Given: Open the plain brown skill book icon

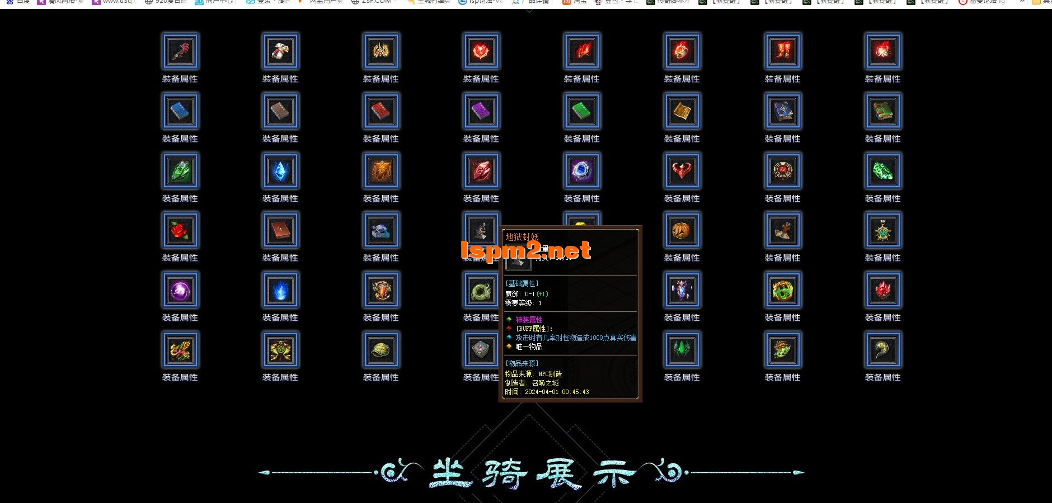Looking at the screenshot, I should tap(280, 111).
